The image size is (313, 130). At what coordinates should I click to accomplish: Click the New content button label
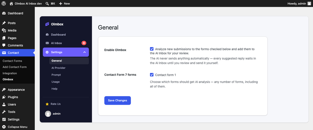click(67, 4)
